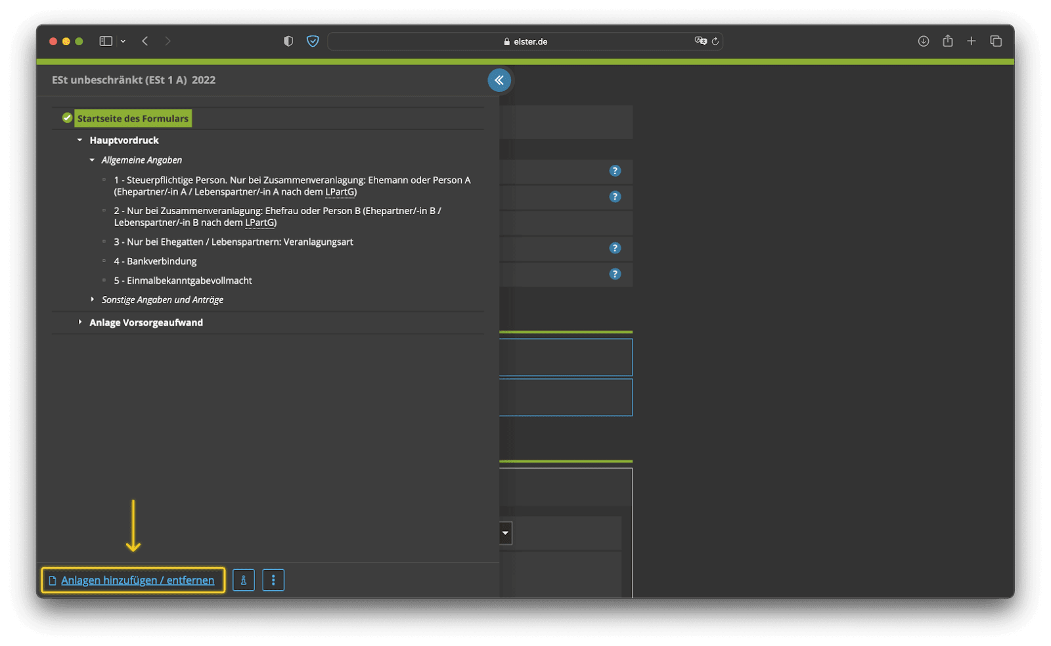1051x646 pixels.
Task: Show tab overview icon
Action: click(x=996, y=41)
